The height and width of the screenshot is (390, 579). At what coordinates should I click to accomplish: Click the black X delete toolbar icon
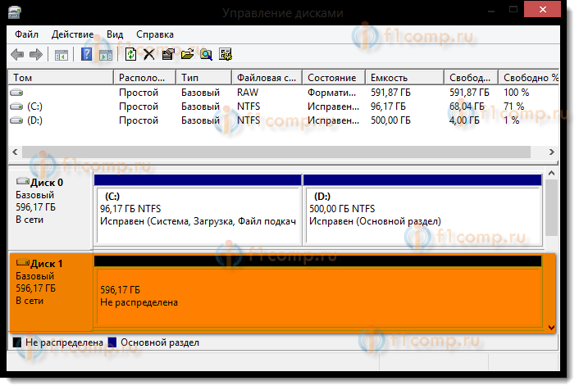[x=148, y=55]
